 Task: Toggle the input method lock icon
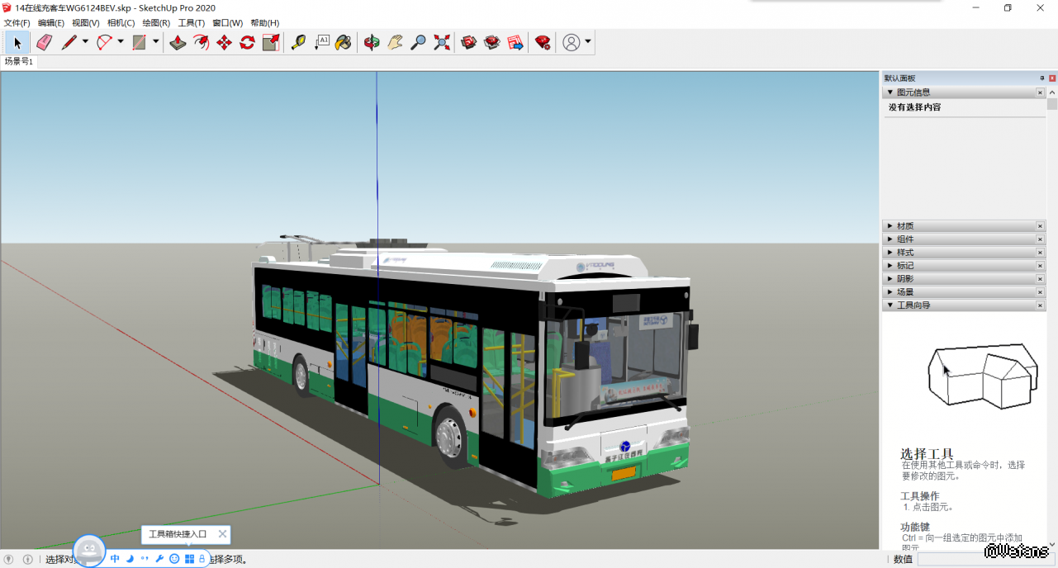point(202,559)
